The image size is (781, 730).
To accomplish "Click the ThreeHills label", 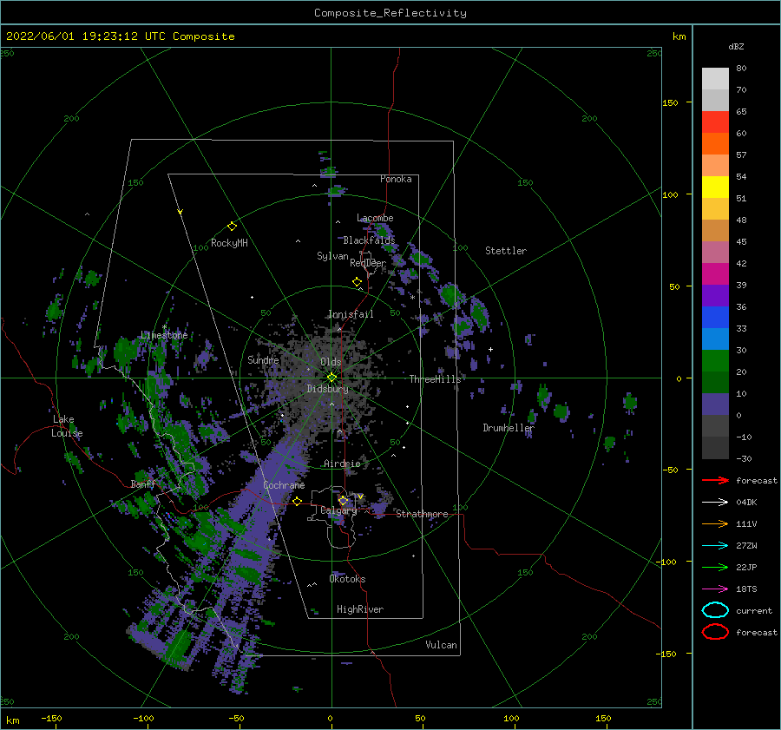I will 436,379.
